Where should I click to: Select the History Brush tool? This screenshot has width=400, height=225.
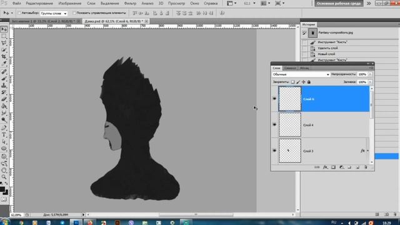coord(4,92)
